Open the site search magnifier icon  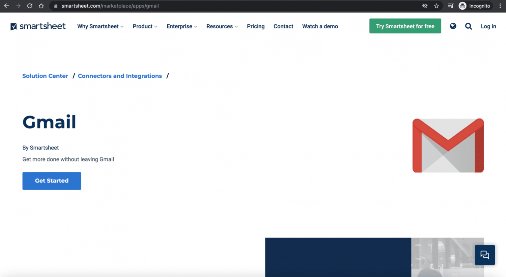click(x=468, y=26)
